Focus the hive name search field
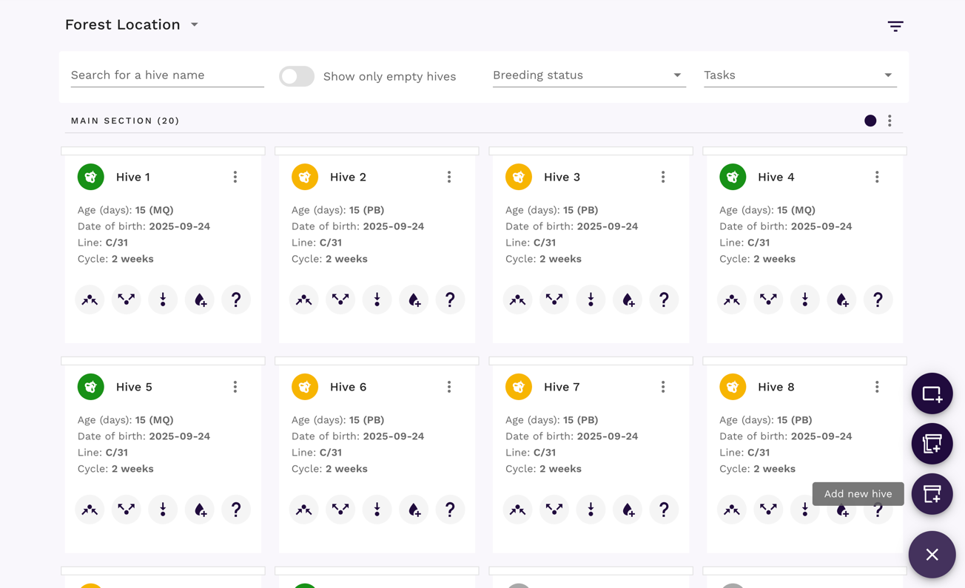This screenshot has height=588, width=965. pos(167,75)
